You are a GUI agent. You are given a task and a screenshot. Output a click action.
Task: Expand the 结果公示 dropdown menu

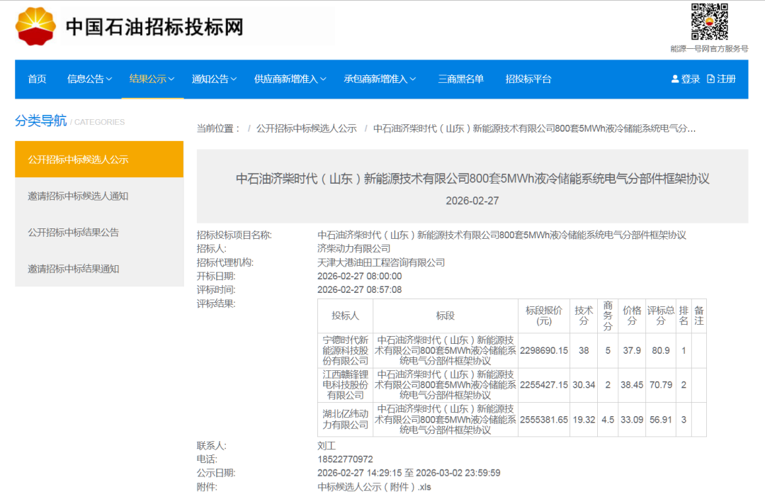152,79
